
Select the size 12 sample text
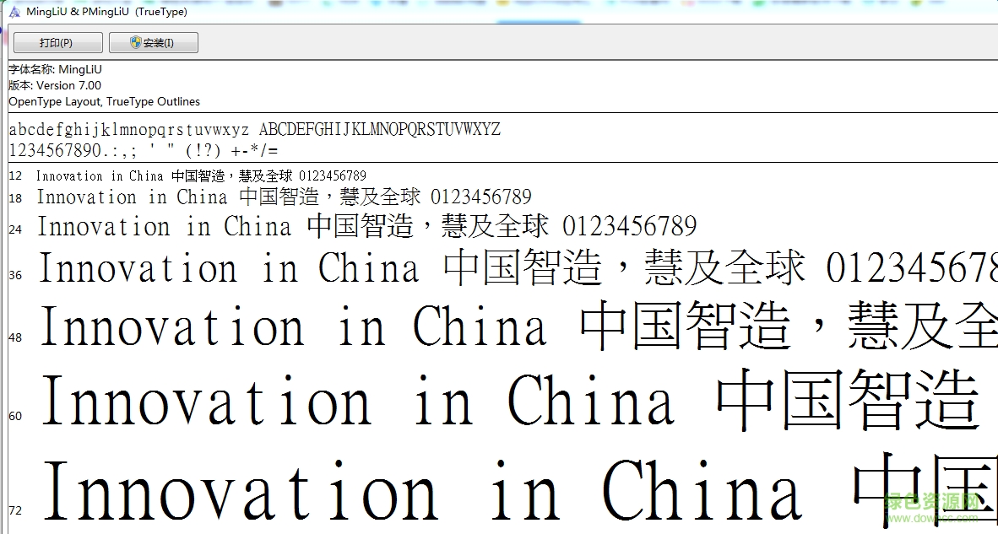tap(198, 175)
